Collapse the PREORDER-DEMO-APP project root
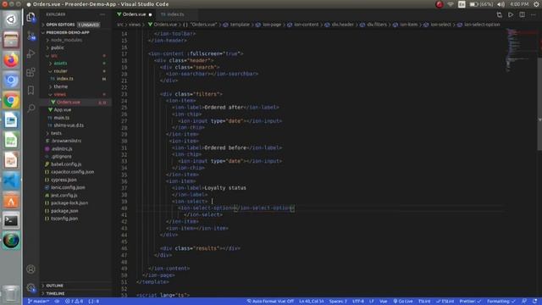542x305 pixels. [x=75, y=32]
